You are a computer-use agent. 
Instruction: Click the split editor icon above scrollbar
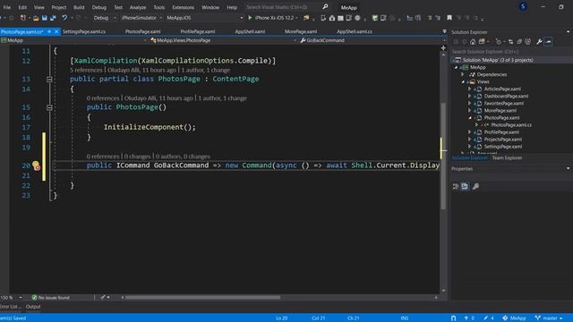443,47
